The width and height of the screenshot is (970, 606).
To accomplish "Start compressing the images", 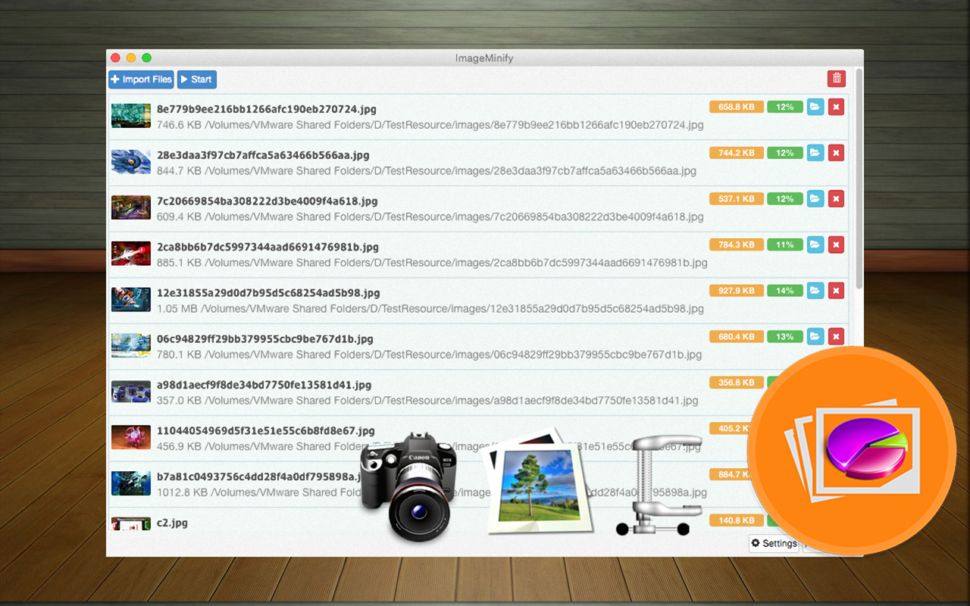I will (x=197, y=80).
